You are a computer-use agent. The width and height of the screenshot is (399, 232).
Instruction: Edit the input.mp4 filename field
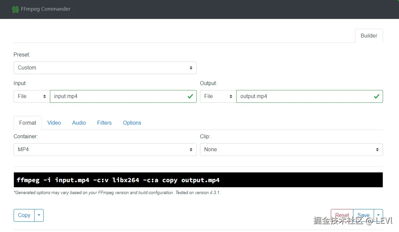(x=123, y=96)
